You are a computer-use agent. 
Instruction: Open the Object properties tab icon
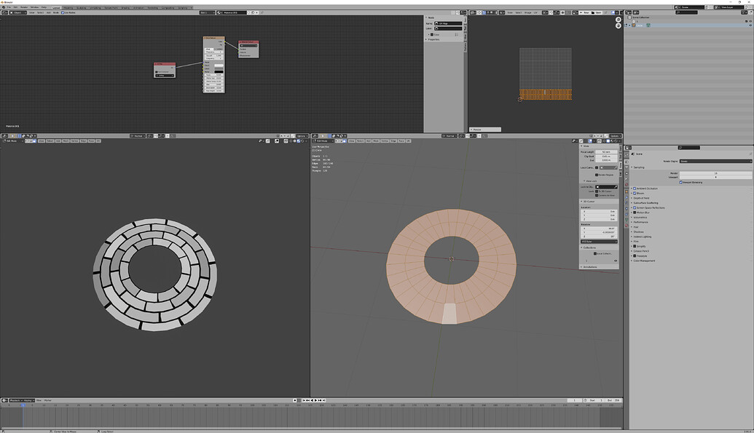tap(627, 191)
